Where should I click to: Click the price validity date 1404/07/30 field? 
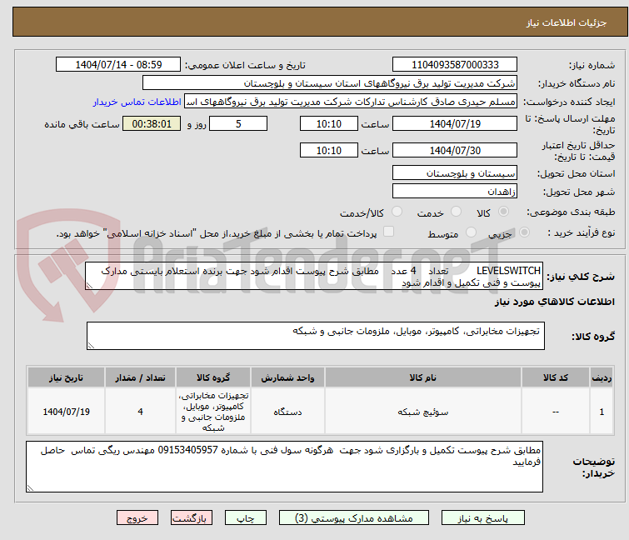[x=455, y=151]
